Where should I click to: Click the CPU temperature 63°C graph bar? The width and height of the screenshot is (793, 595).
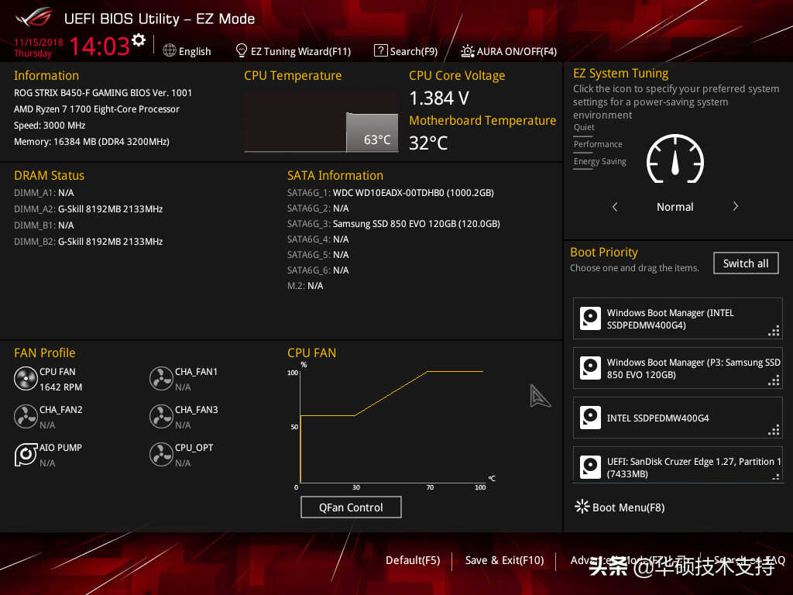372,132
